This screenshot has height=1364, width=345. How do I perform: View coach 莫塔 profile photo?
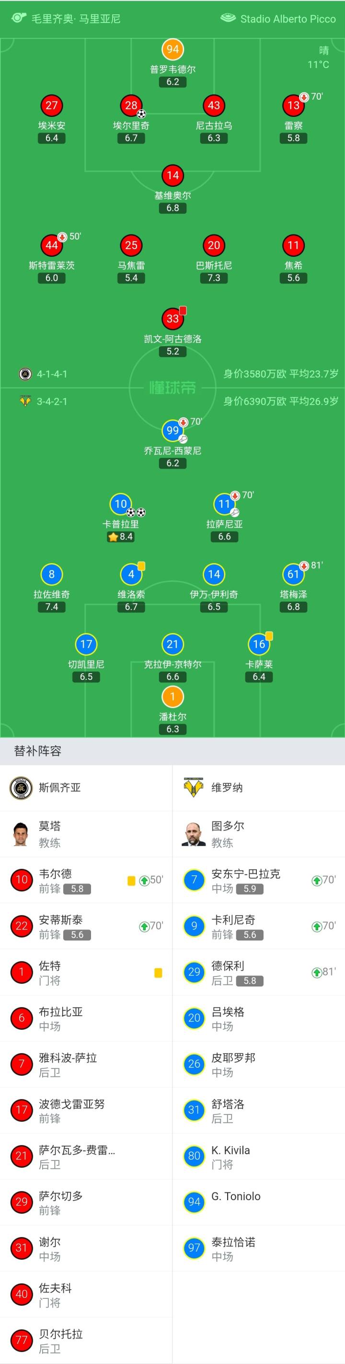click(21, 834)
